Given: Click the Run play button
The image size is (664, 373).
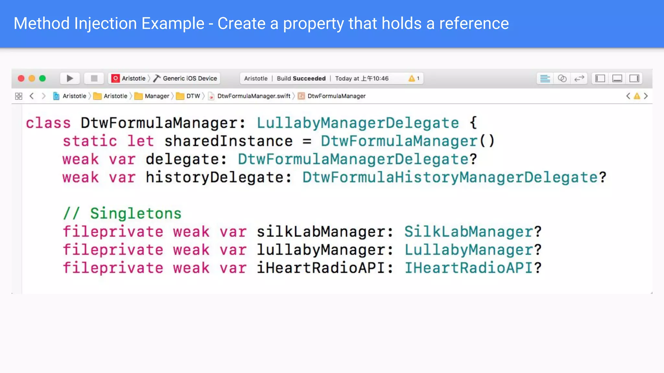Looking at the screenshot, I should tap(70, 78).
